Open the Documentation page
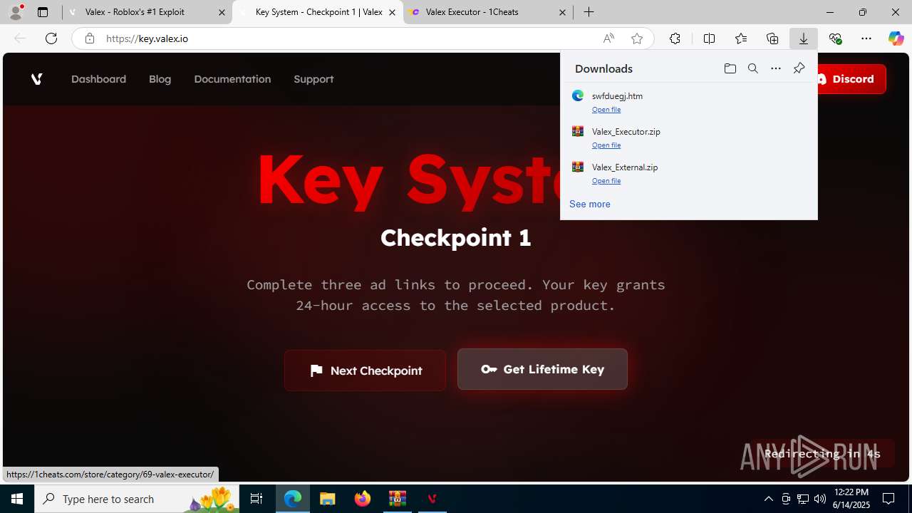Viewport: 912px width, 513px height. 232,79
